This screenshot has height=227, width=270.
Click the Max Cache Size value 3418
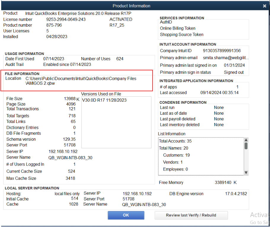click(70, 179)
